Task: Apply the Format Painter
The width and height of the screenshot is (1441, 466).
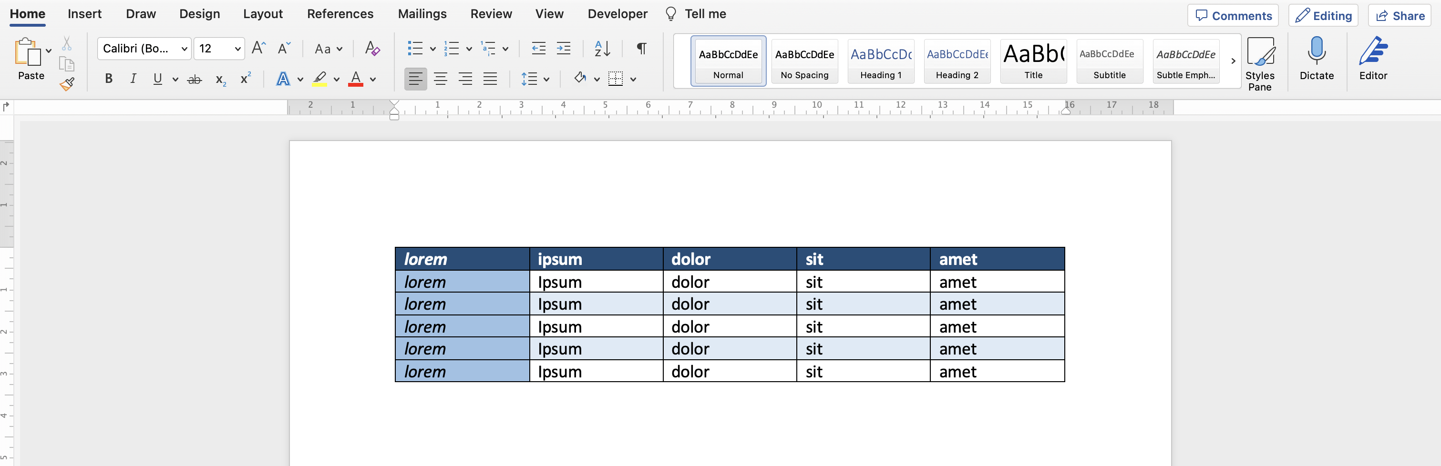Action: point(67,84)
